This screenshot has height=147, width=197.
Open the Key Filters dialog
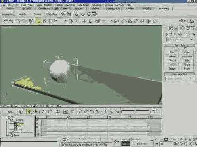(x=142, y=144)
